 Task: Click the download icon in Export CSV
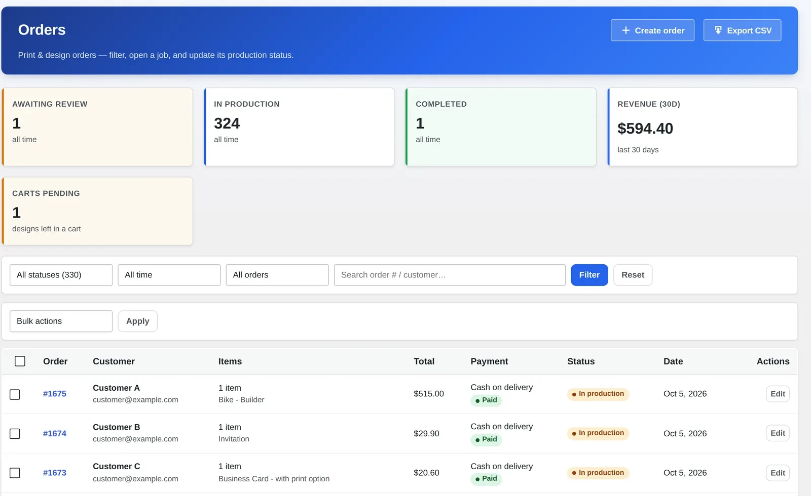718,30
